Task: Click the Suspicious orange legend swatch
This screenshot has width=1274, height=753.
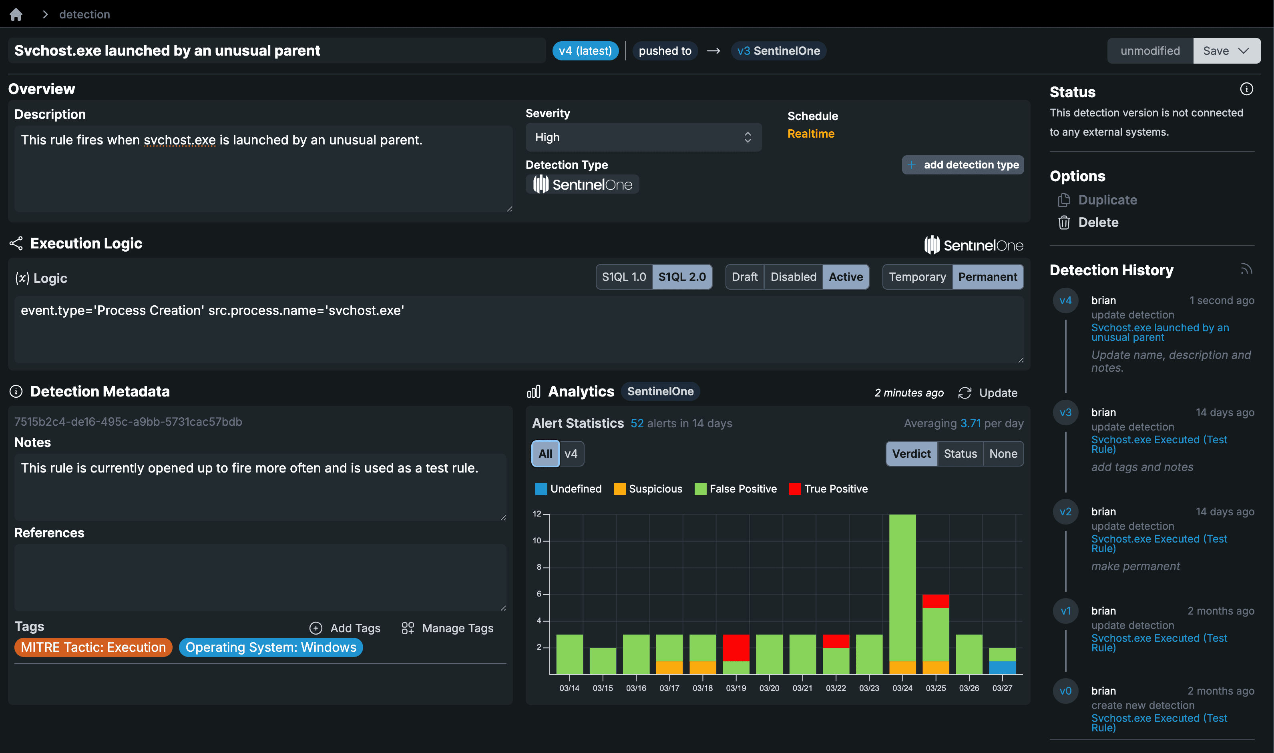Action: (619, 489)
